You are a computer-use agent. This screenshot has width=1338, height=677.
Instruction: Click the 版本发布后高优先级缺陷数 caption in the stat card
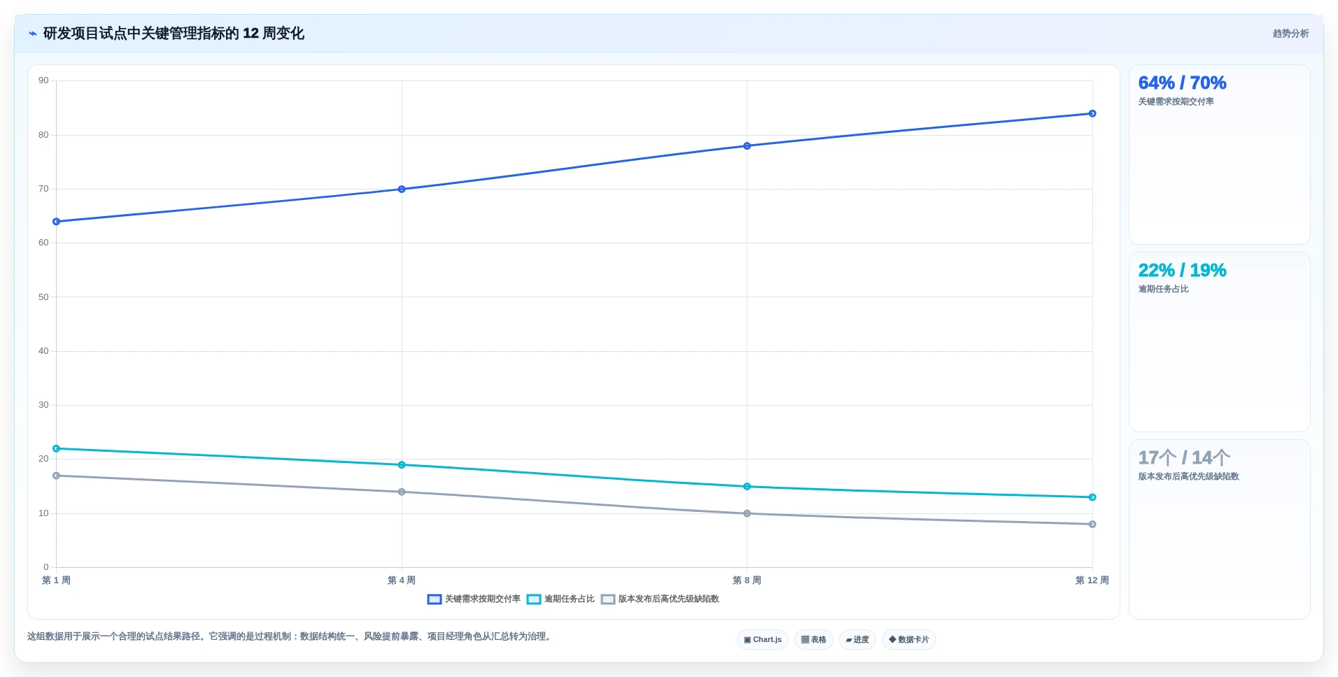tap(1188, 477)
